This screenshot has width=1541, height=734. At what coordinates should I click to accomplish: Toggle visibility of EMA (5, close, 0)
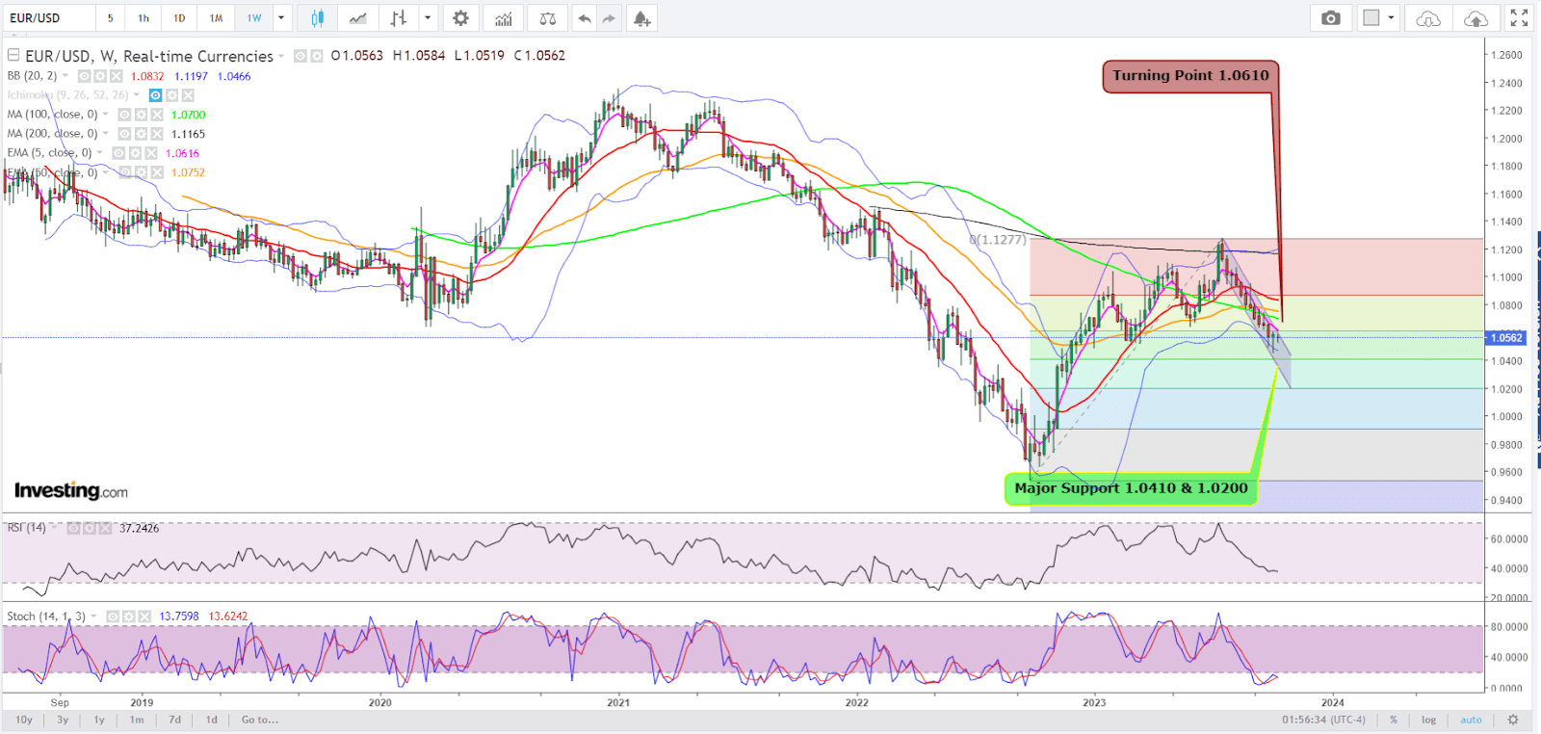[118, 153]
